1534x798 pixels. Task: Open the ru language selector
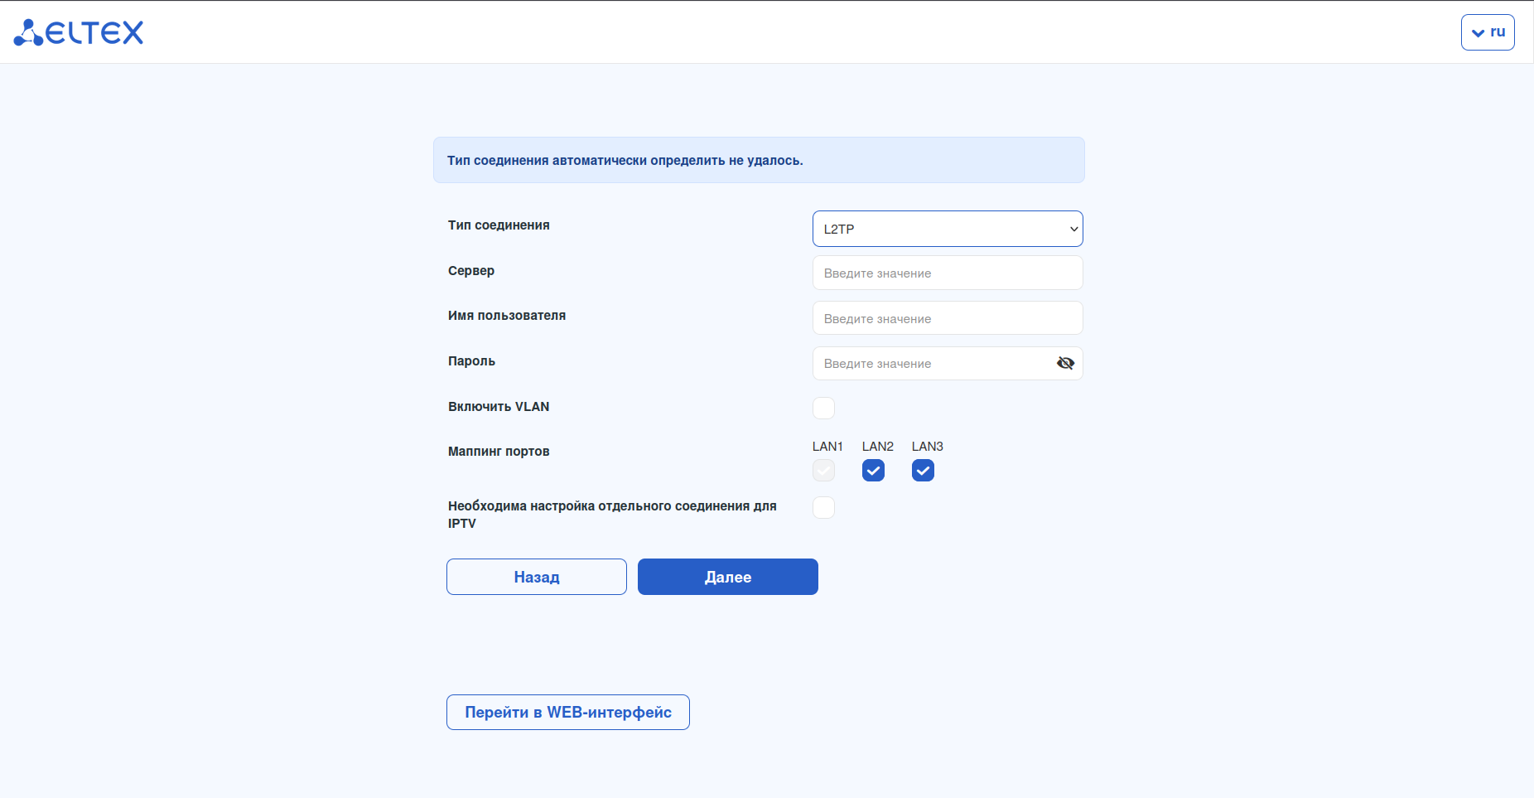1488,32
